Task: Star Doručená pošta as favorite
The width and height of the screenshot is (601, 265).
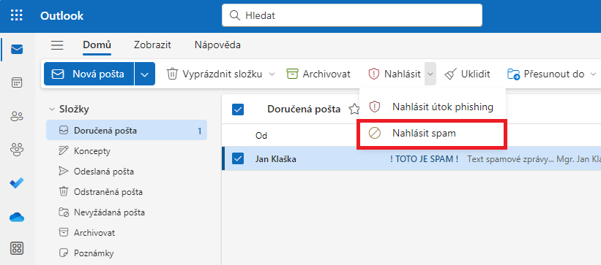Action: tap(354, 110)
